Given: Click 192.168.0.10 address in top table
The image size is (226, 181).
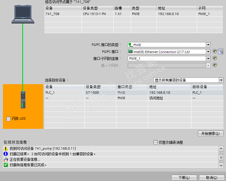Looking at the screenshot, I should (177, 14).
